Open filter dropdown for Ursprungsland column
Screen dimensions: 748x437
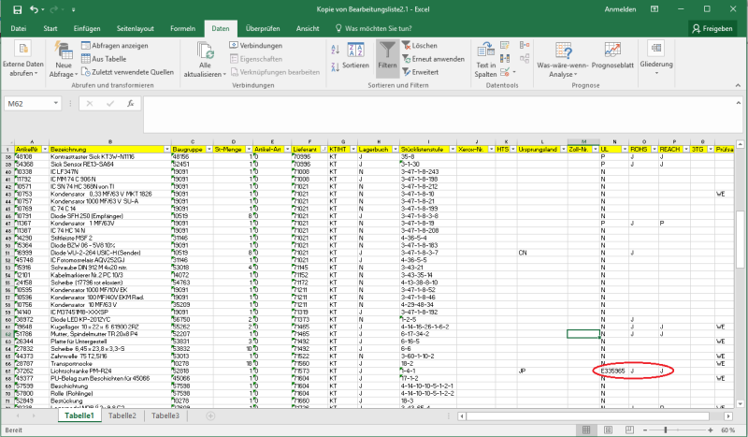(564, 149)
